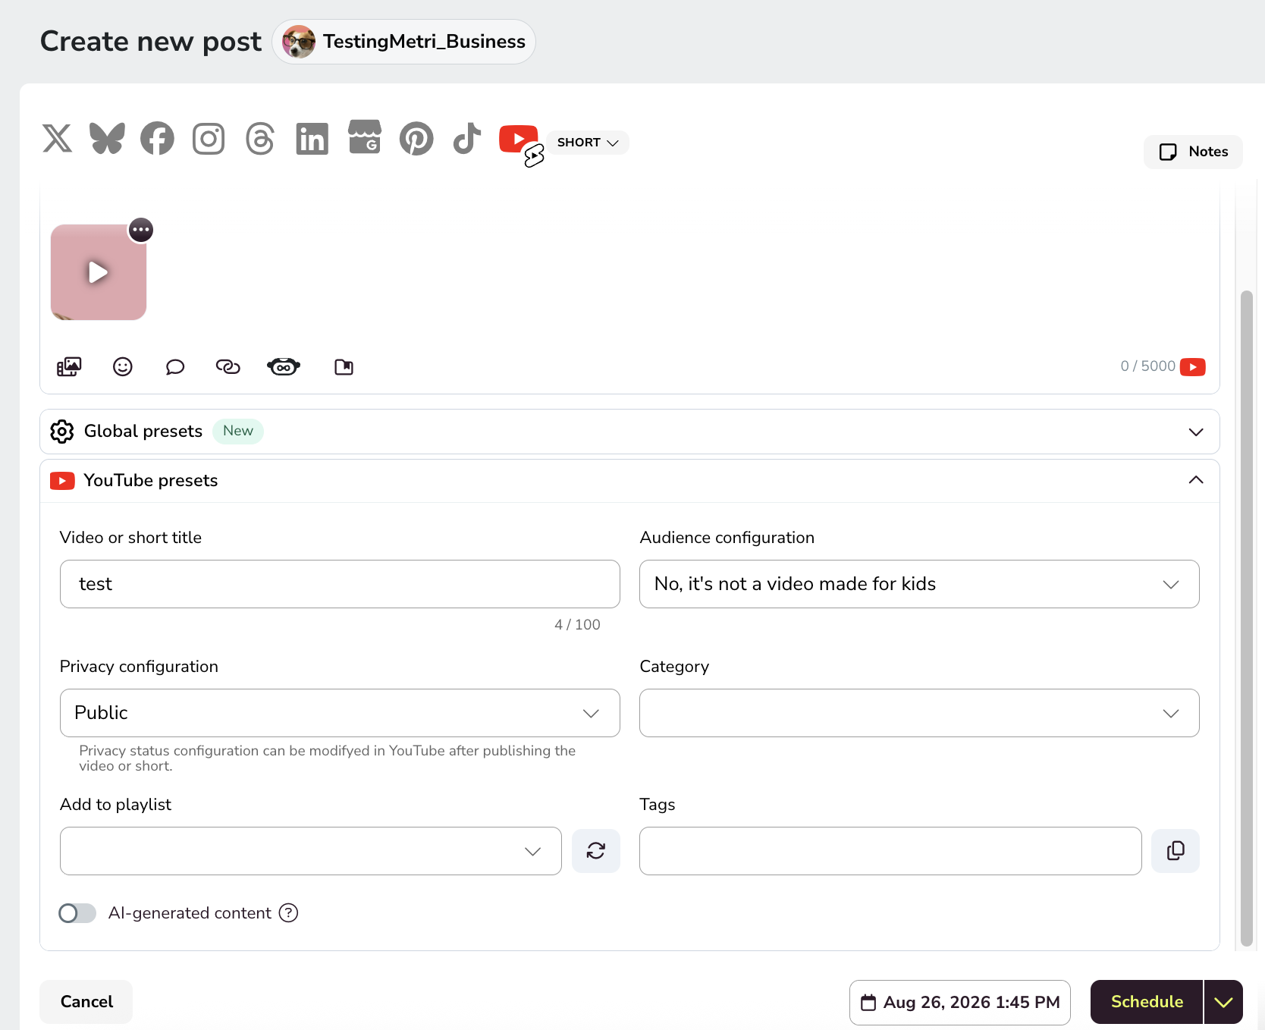Select the TikTok network icon
This screenshot has width=1265, height=1030.
(467, 139)
